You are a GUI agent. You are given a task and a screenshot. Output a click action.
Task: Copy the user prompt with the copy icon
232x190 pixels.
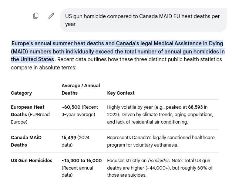click(36, 16)
